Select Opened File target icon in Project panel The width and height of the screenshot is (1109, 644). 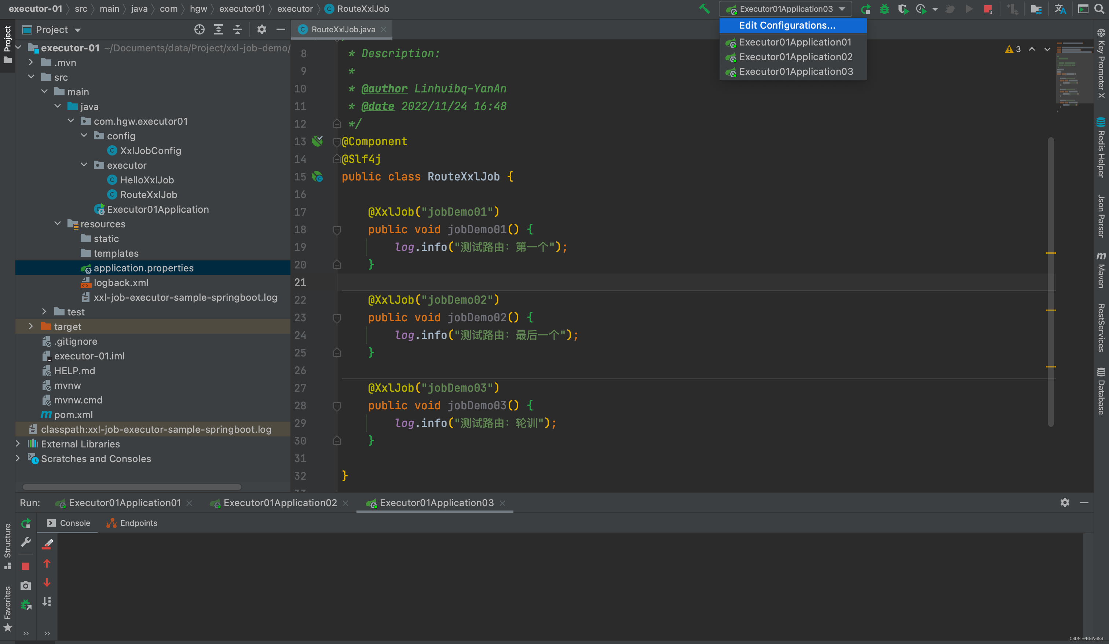coord(200,29)
